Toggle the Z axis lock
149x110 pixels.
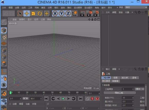click(x=68, y=13)
